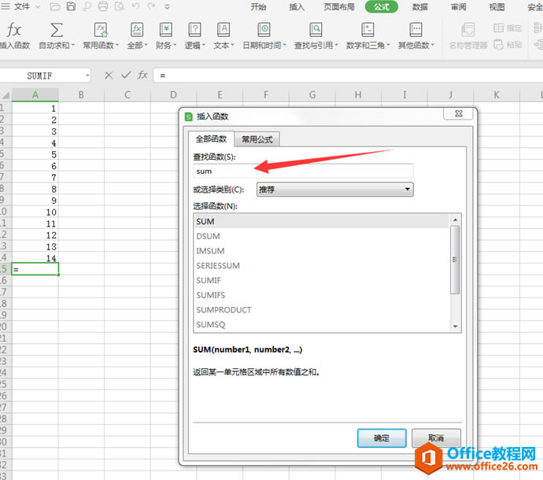The width and height of the screenshot is (543, 480).
Task: Click the AutoSum sigma icon
Action: (x=57, y=30)
